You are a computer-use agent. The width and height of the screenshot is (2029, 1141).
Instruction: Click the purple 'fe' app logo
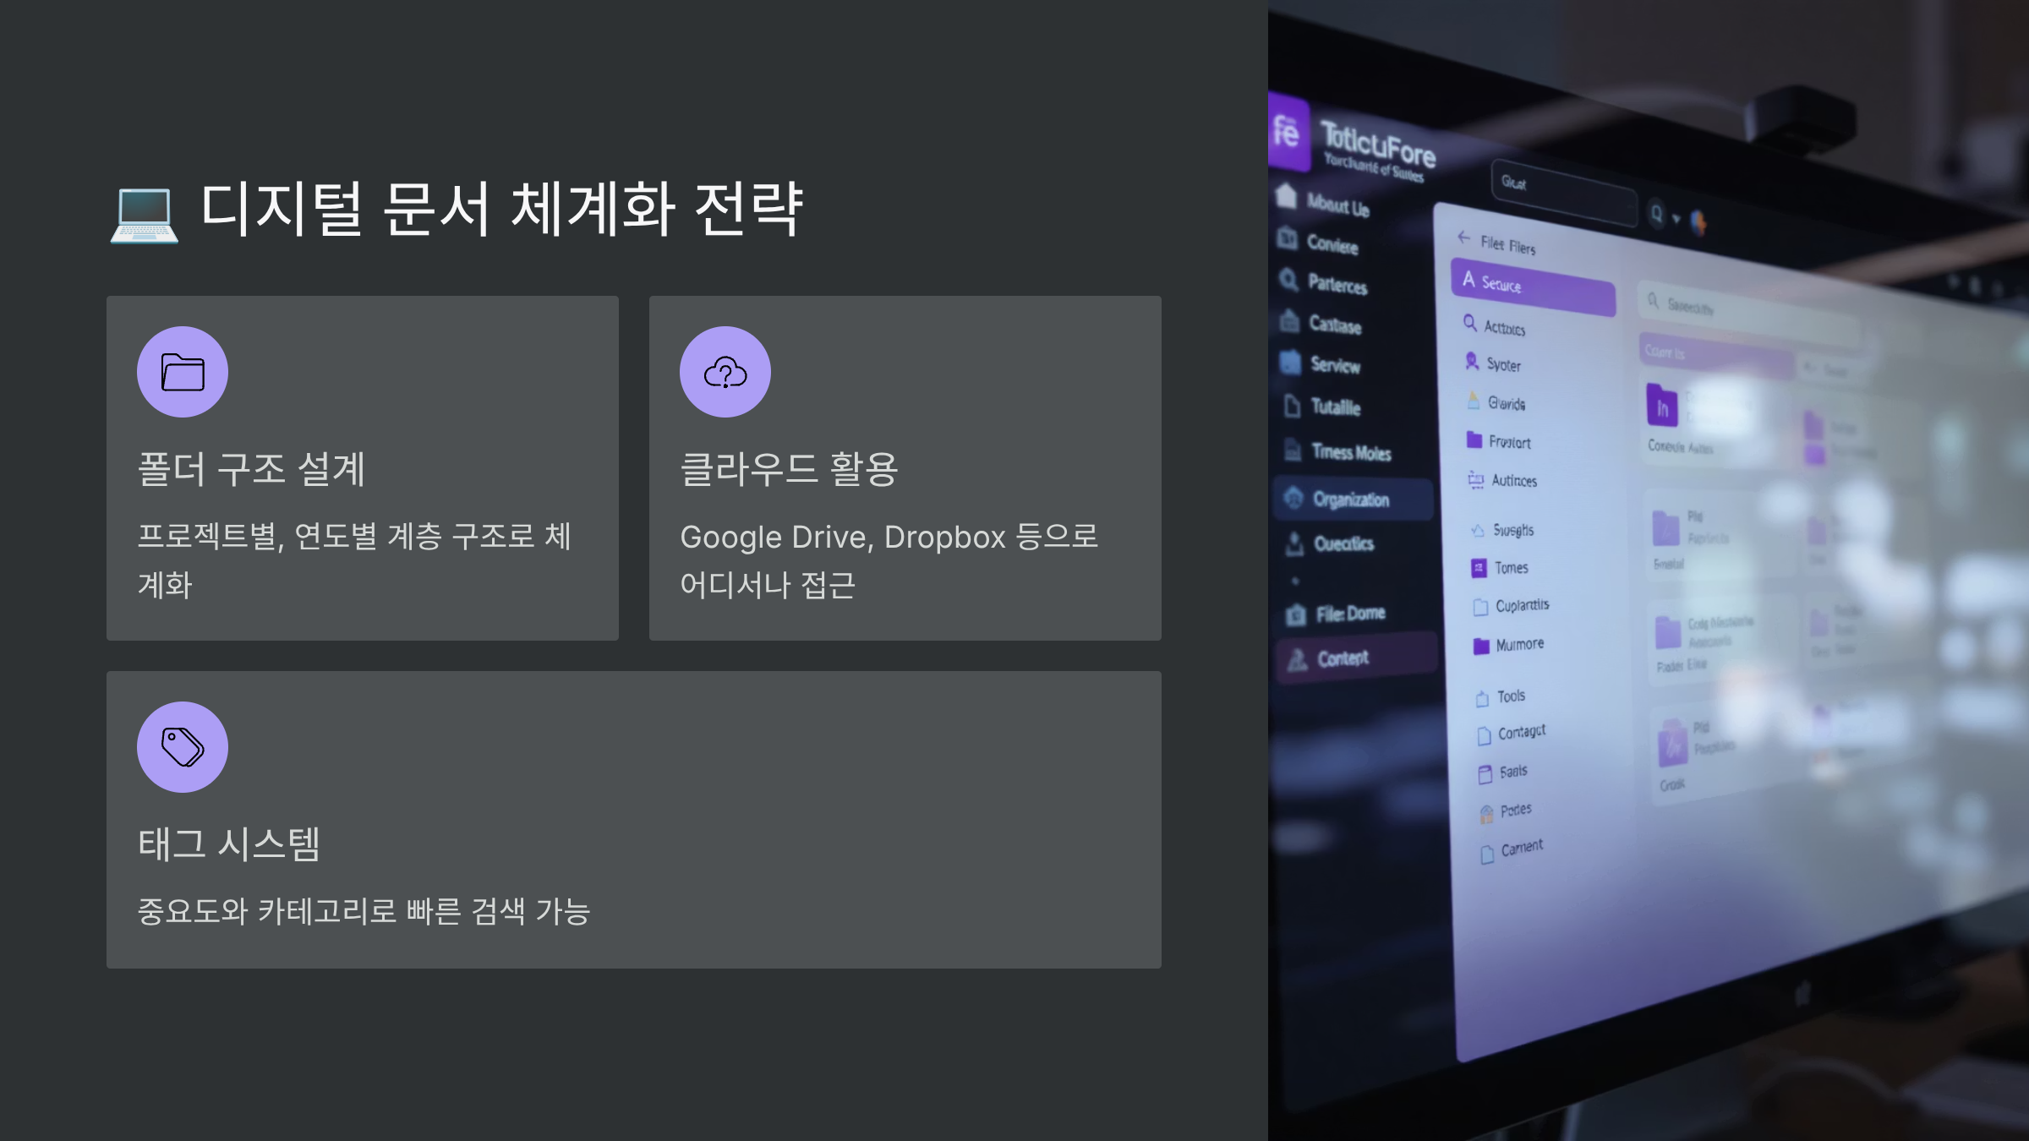[x=1287, y=132]
